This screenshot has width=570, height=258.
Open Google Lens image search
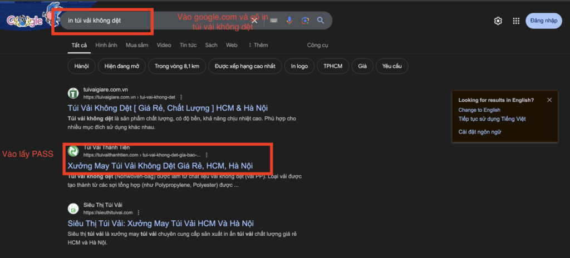click(305, 21)
